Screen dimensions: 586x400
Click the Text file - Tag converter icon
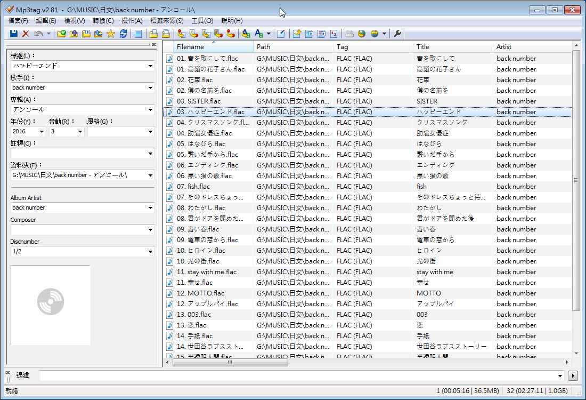[218, 34]
